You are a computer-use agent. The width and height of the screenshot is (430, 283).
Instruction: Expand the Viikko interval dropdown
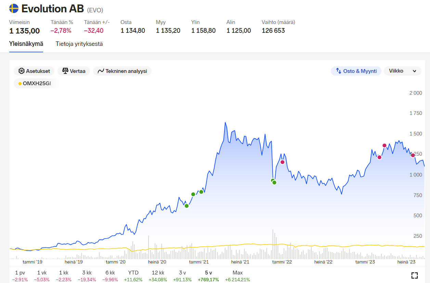click(403, 71)
